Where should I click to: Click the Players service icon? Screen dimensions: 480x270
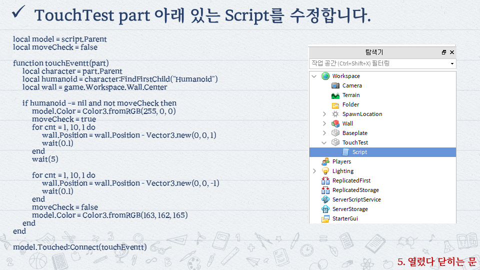(x=325, y=161)
